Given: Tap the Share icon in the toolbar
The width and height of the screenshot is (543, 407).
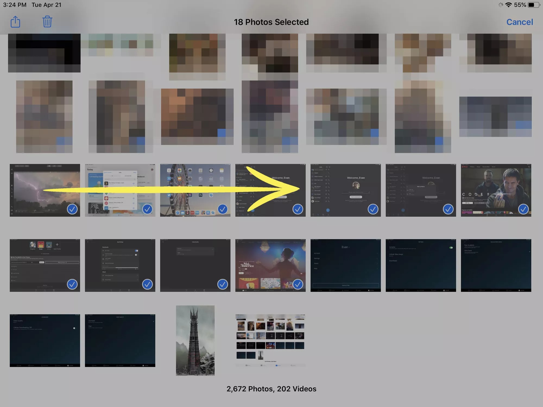Looking at the screenshot, I should tap(15, 22).
